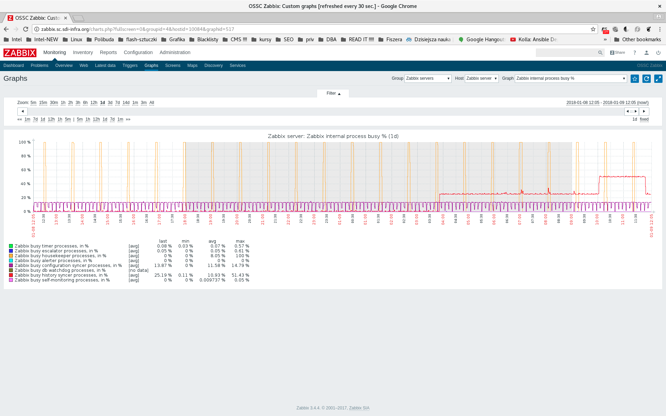Add graph to favourites star icon
The width and height of the screenshot is (666, 416).
pyautogui.click(x=635, y=79)
